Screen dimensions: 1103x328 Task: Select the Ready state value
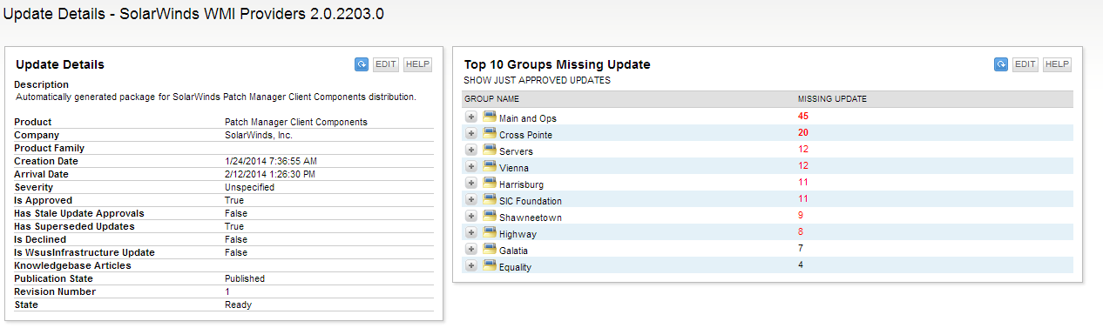(238, 305)
